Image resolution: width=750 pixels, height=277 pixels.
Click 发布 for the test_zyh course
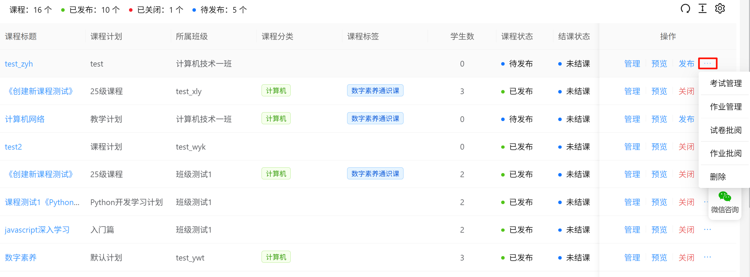tap(686, 64)
